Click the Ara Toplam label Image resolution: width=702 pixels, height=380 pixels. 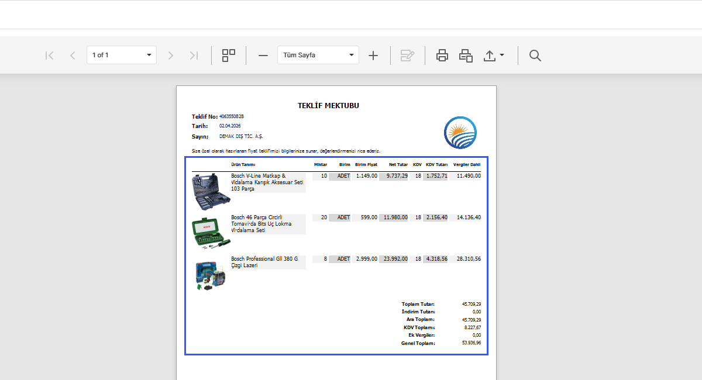pyautogui.click(x=421, y=320)
